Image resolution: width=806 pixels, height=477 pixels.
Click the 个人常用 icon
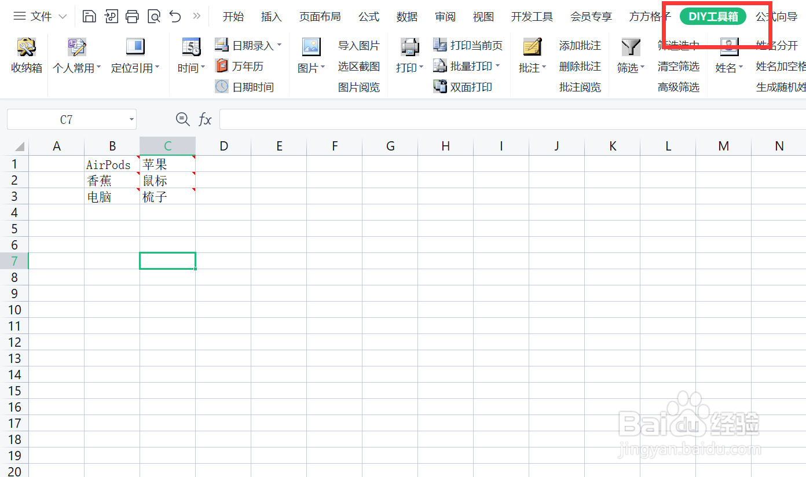click(x=76, y=47)
